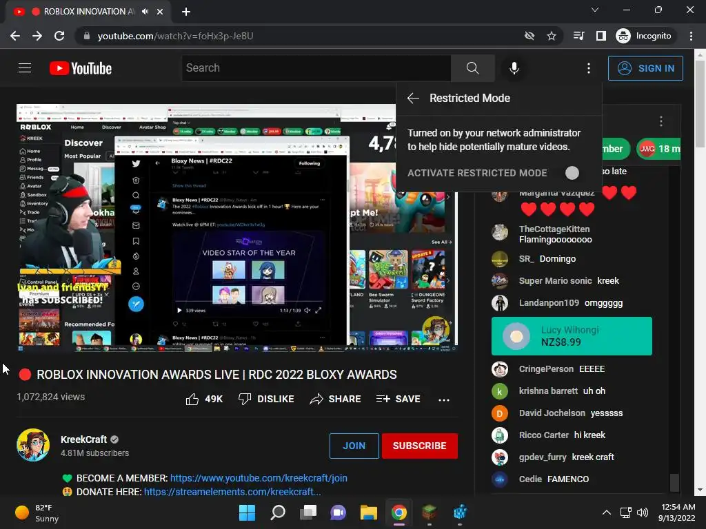Image resolution: width=706 pixels, height=529 pixels.
Task: Open the weather widget 82°F Sunny
Action: (x=37, y=512)
